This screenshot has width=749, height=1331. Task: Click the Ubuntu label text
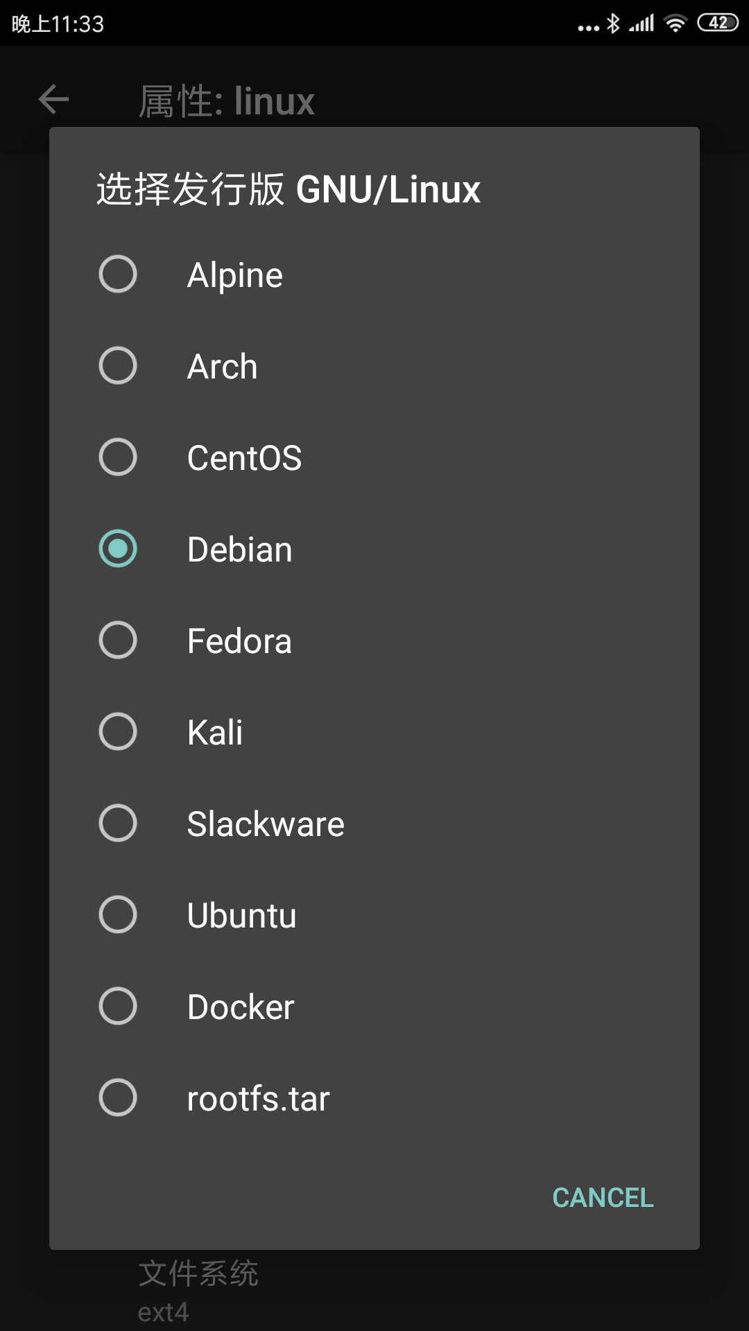[242, 916]
